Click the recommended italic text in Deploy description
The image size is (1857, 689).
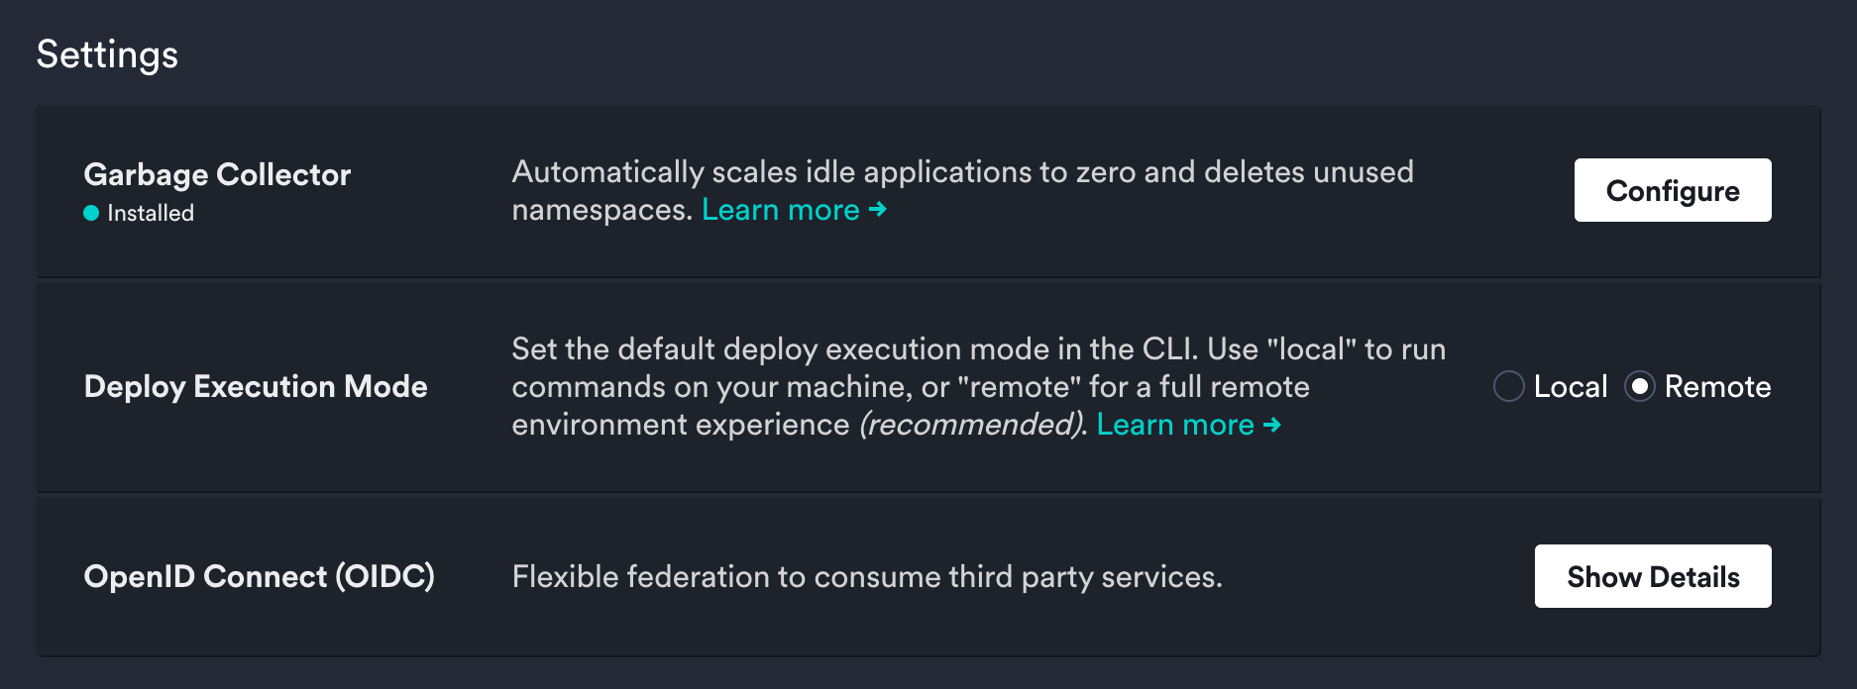click(967, 425)
